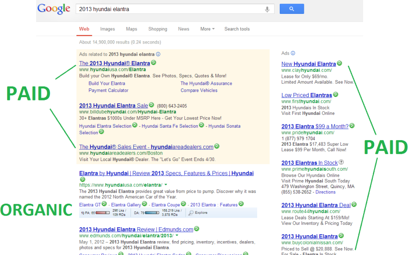The height and width of the screenshot is (255, 409).
Task: Click the Google logo
Action: pyautogui.click(x=54, y=9)
